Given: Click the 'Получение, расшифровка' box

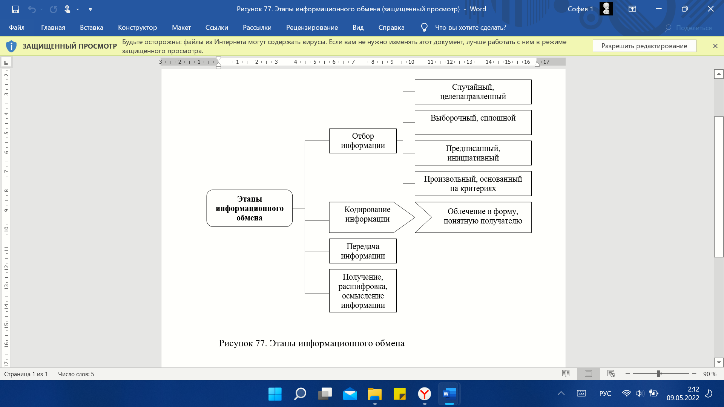Looking at the screenshot, I should click(x=363, y=291).
